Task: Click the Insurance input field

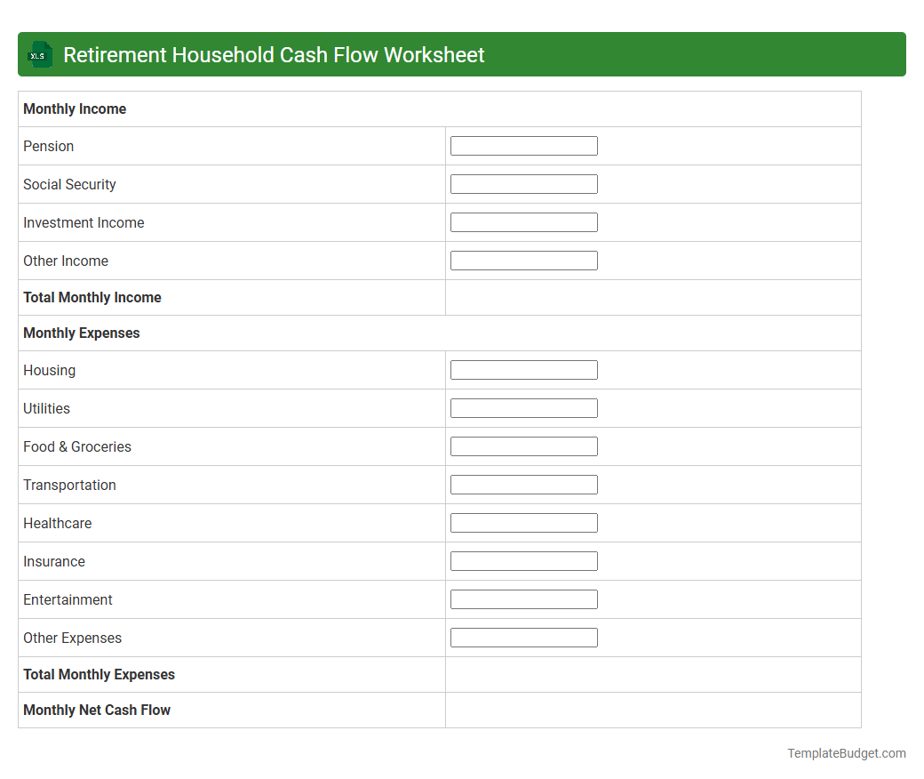Action: pyautogui.click(x=523, y=560)
